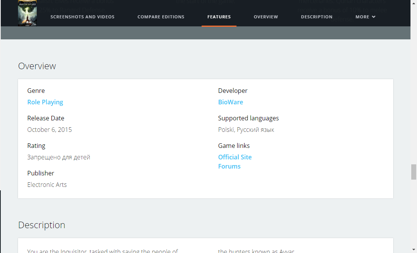This screenshot has height=253, width=417.
Task: Click the Rating label
Action: 36,146
